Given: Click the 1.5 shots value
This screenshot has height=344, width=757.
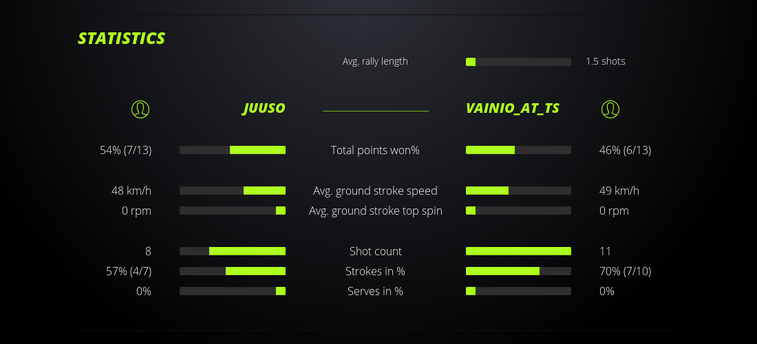Looking at the screenshot, I should tap(605, 61).
